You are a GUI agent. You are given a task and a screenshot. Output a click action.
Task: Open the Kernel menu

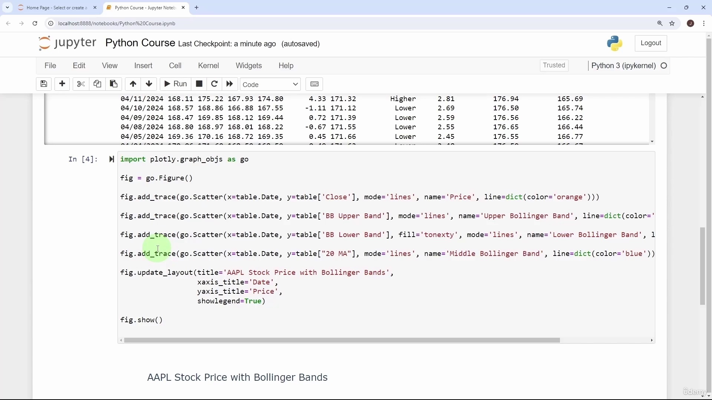209,66
